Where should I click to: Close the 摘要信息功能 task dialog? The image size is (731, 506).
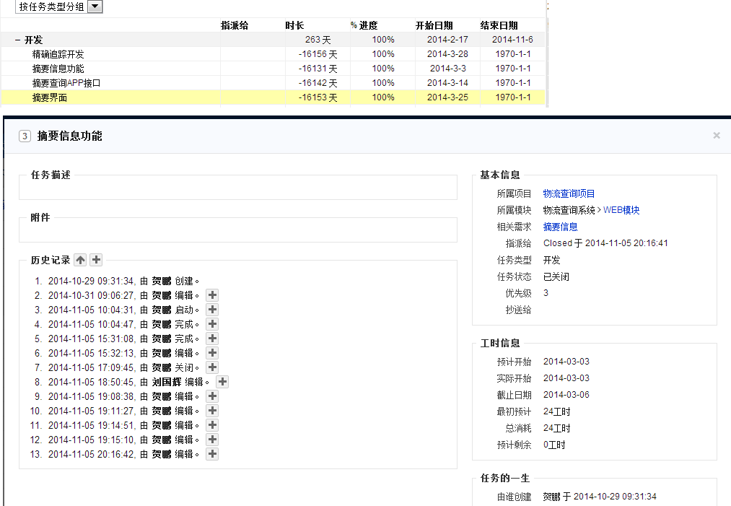tap(716, 135)
